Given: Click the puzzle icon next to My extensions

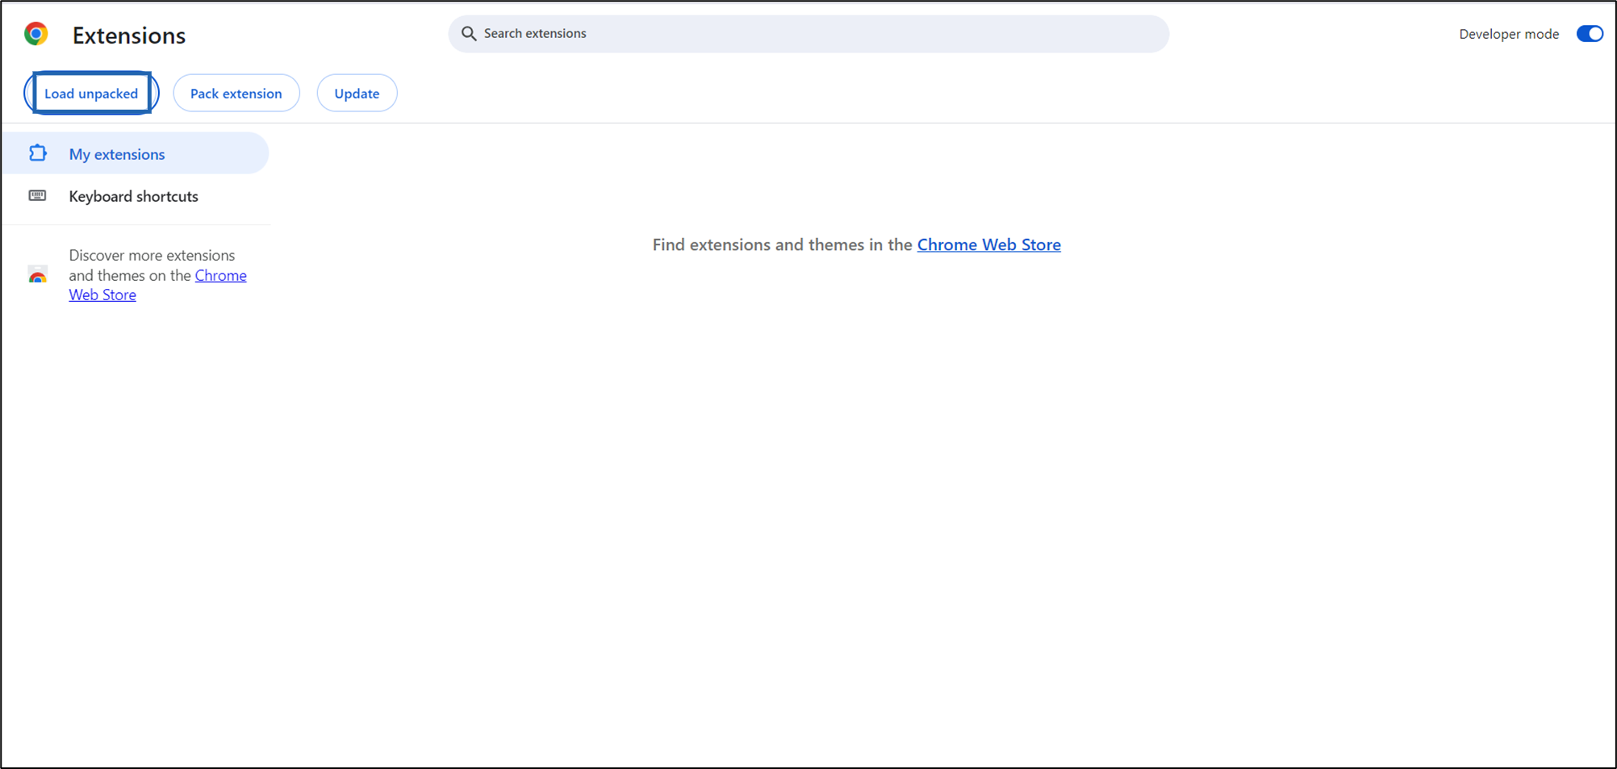Looking at the screenshot, I should [x=38, y=153].
